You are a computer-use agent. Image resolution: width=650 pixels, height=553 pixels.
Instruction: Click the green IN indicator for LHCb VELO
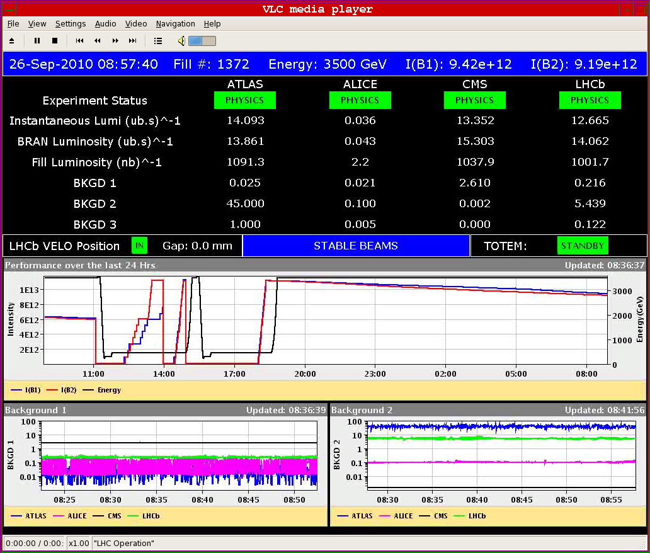point(139,246)
